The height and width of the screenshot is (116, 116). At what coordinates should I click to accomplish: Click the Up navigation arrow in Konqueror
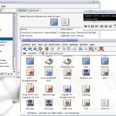point(25,49)
